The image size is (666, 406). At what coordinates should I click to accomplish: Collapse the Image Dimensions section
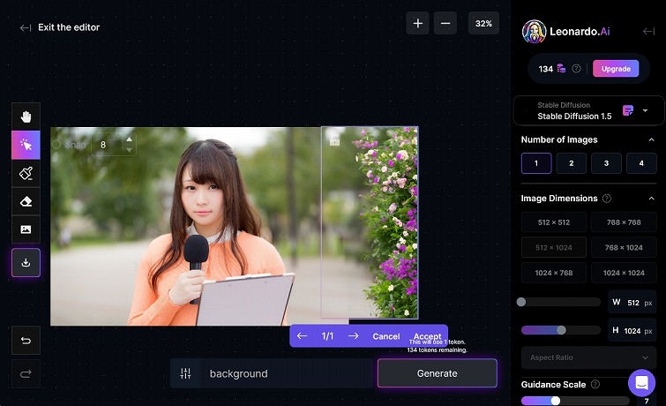[x=652, y=199]
